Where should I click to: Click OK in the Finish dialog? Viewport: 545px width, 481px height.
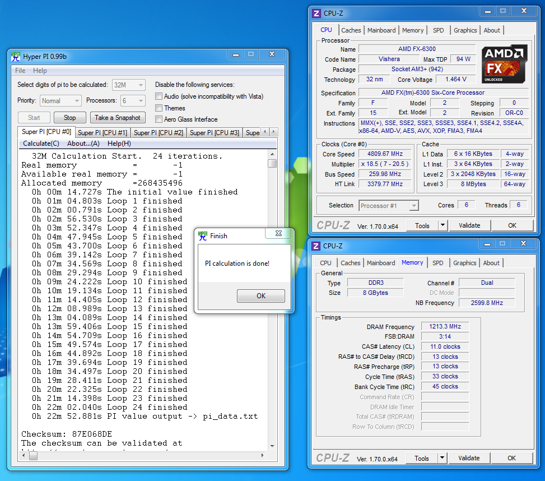(x=261, y=296)
